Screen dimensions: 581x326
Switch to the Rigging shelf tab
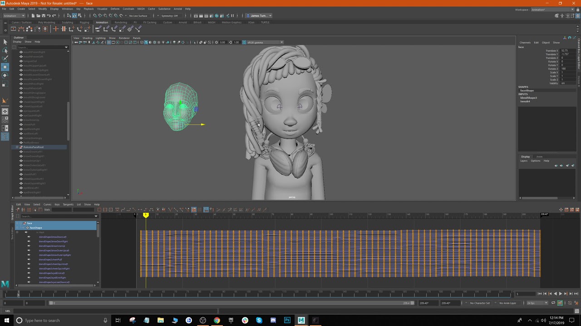(84, 22)
